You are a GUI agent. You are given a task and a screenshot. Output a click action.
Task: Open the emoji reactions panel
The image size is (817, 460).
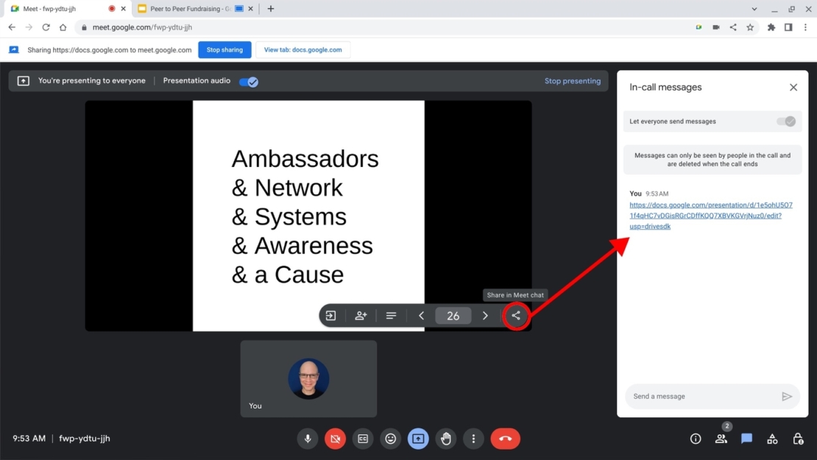point(390,438)
